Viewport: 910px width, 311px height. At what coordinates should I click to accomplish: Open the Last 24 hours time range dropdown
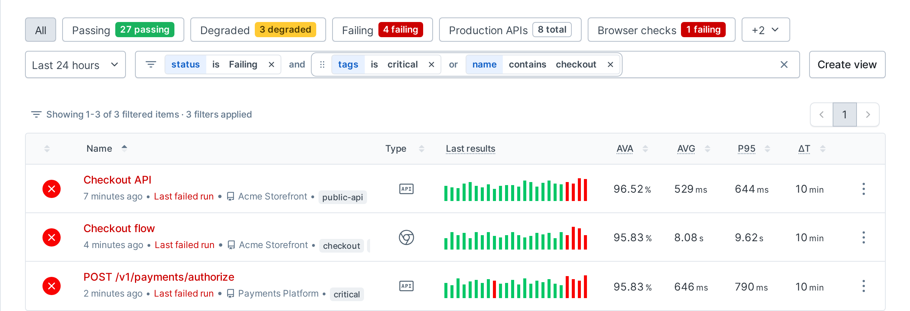(x=75, y=64)
